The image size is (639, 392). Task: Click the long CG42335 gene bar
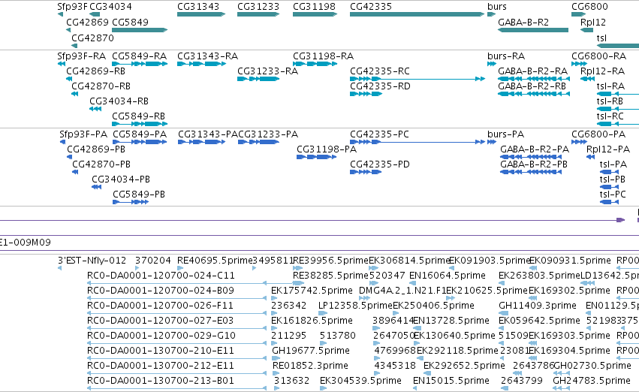417,14
